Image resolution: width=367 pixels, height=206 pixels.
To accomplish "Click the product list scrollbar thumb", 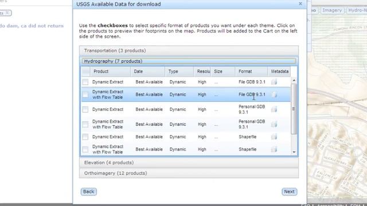I will (x=294, y=109).
